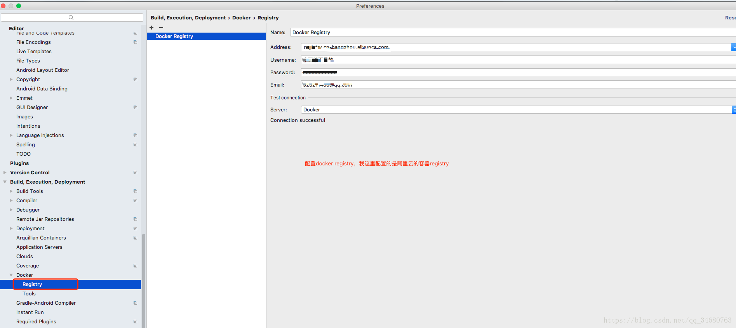Open Tools under Docker
This screenshot has height=328, width=736.
coord(29,293)
